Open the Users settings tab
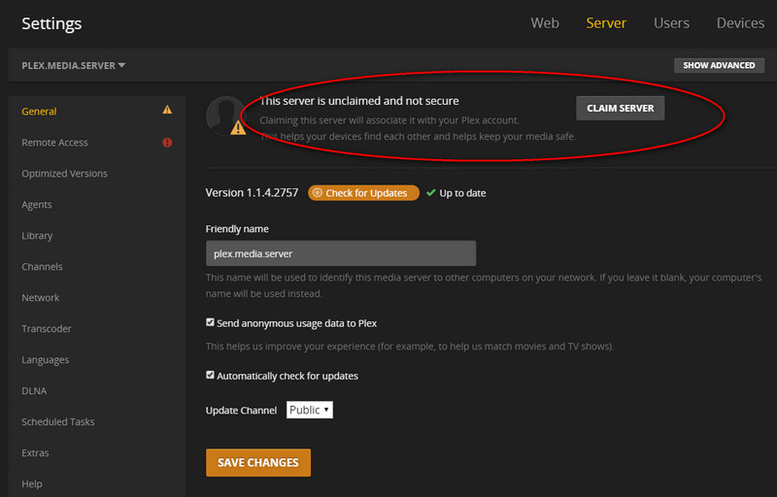 671,22
